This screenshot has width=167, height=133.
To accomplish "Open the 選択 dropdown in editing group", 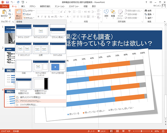I will pos(149,18).
